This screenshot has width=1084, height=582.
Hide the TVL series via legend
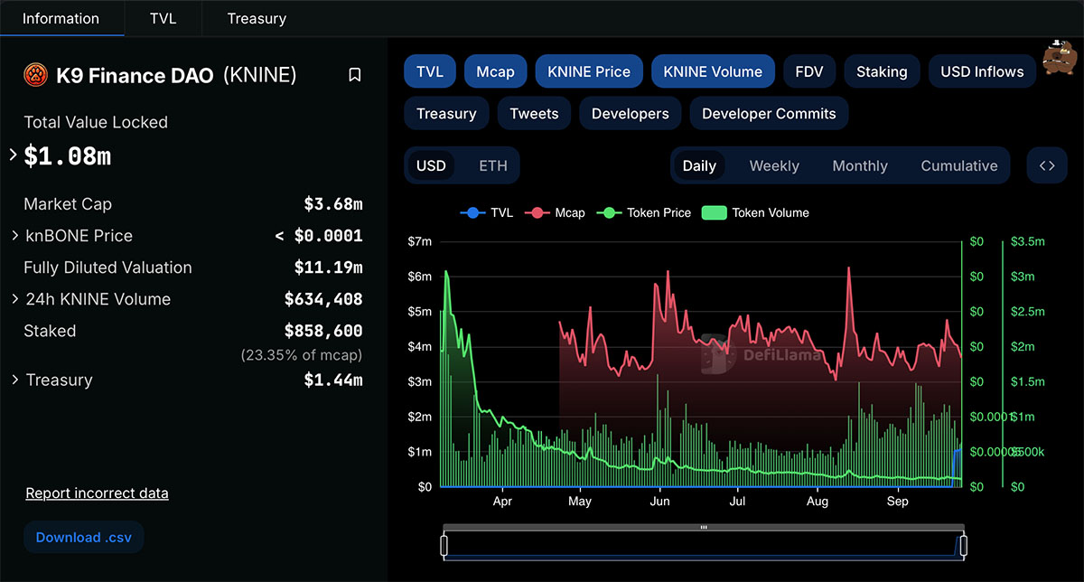(x=487, y=213)
